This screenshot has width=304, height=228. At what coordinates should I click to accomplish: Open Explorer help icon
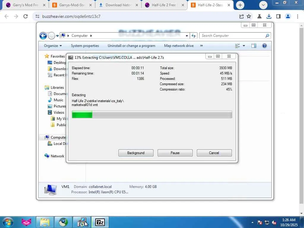click(265, 46)
